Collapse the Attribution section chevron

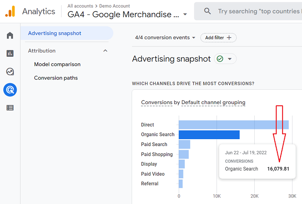tap(105, 51)
